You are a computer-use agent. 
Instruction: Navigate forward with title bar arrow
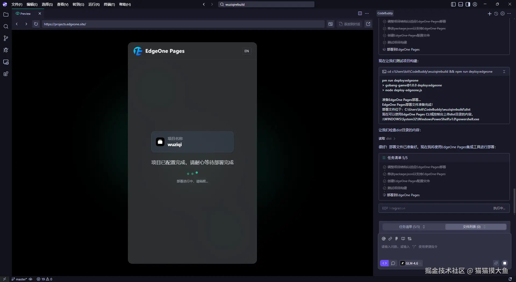[212, 4]
